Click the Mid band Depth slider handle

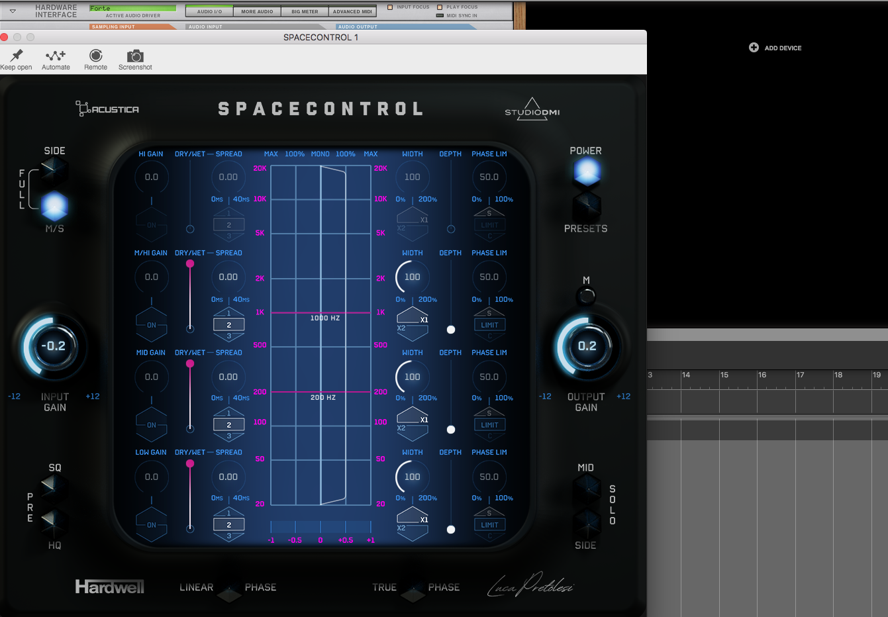[x=451, y=430]
